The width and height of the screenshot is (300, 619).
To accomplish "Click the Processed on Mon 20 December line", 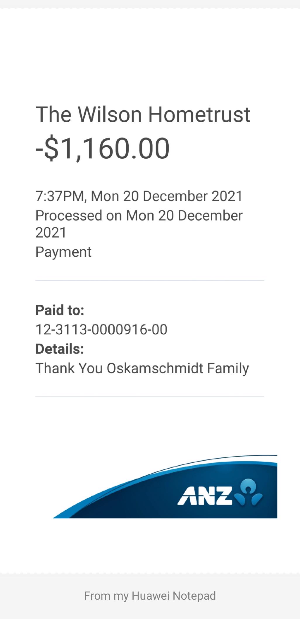I will (139, 216).
